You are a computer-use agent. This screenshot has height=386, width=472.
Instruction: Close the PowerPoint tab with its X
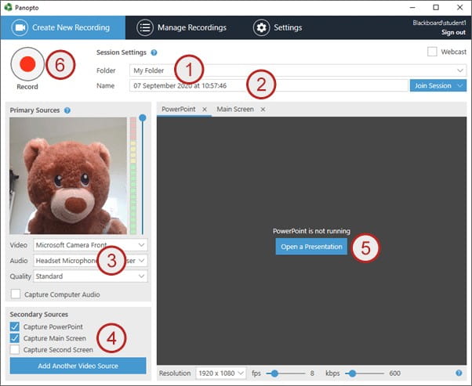[205, 110]
